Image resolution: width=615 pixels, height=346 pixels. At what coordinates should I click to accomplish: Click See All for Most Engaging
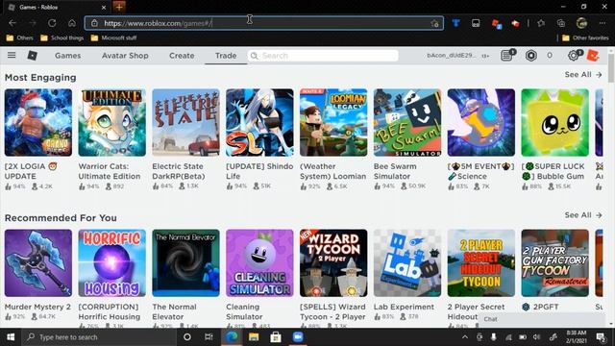pos(583,75)
